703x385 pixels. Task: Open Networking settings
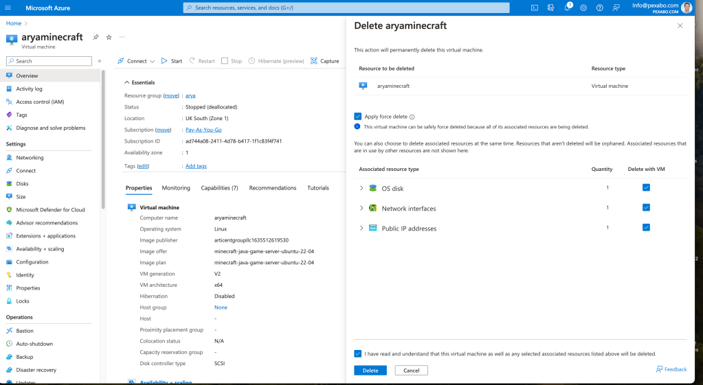[x=30, y=158]
